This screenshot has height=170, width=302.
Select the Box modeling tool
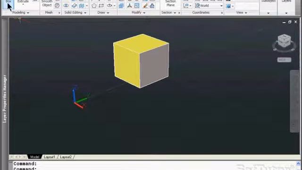coord(8,4)
